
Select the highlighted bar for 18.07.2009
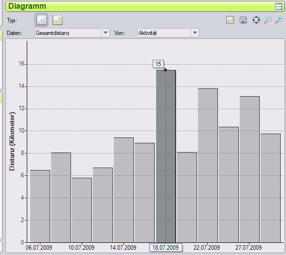pyautogui.click(x=166, y=156)
